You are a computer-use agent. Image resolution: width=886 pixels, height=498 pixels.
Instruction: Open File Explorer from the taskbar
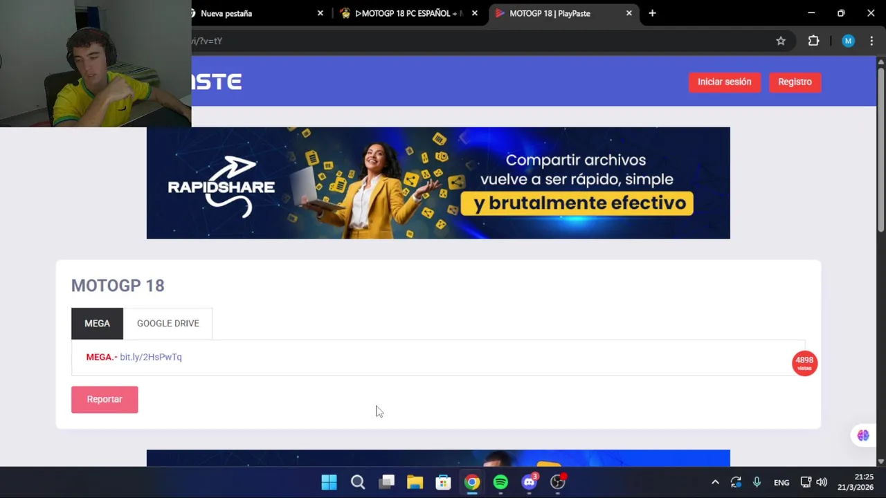pos(415,482)
